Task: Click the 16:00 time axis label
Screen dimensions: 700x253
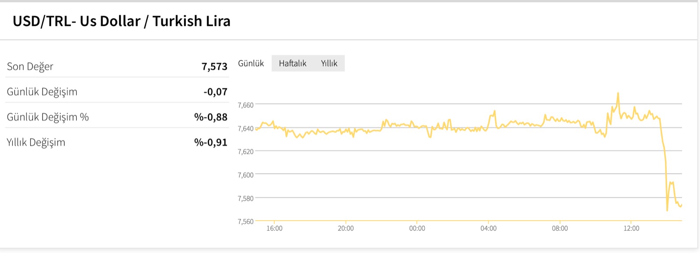Action: 274,229
